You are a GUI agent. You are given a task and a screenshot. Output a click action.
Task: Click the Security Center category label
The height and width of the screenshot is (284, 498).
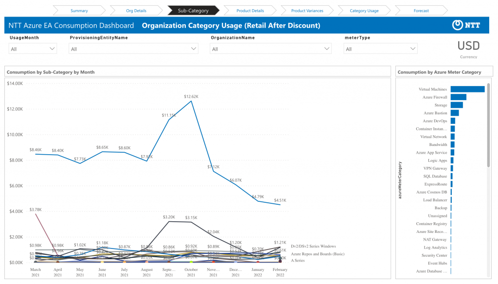434,255
